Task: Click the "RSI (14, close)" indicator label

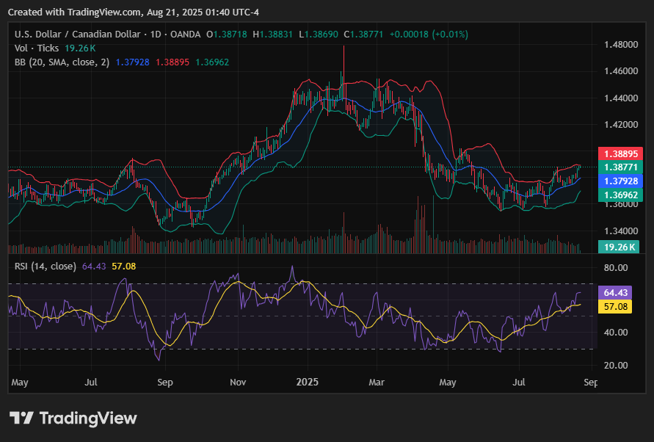Action: click(x=46, y=267)
